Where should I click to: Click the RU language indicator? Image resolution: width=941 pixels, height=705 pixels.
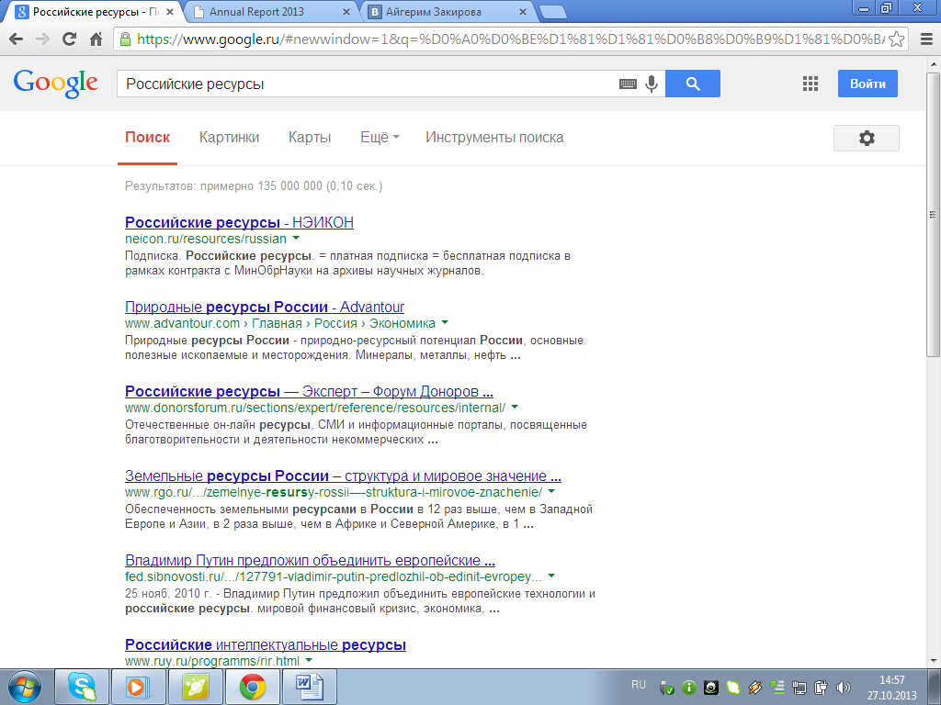(x=639, y=685)
